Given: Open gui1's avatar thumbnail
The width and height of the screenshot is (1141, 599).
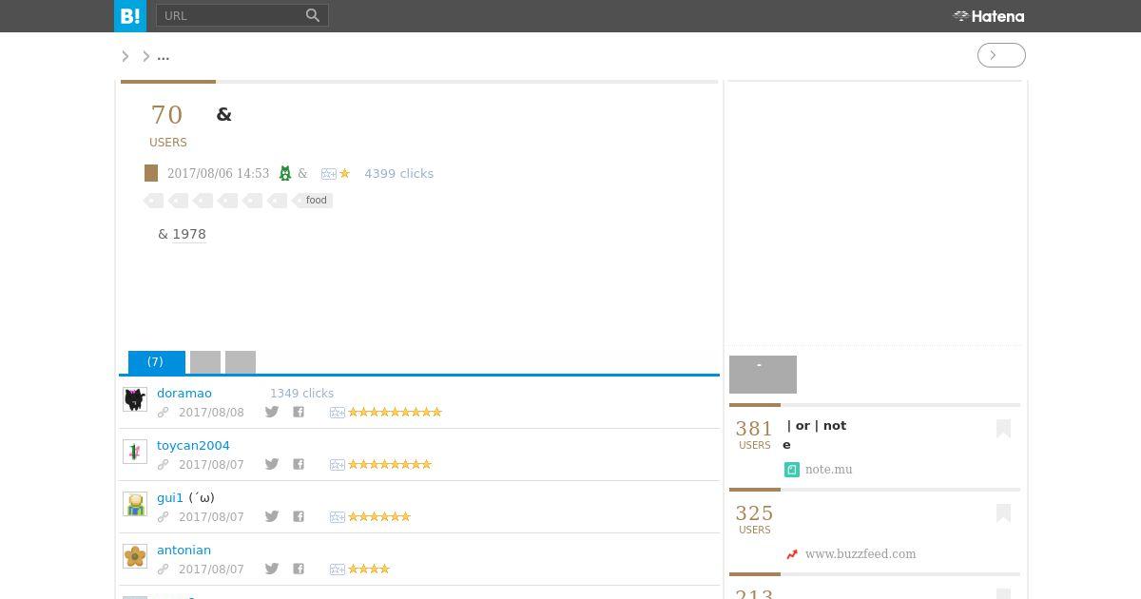Looking at the screenshot, I should click(x=135, y=504).
